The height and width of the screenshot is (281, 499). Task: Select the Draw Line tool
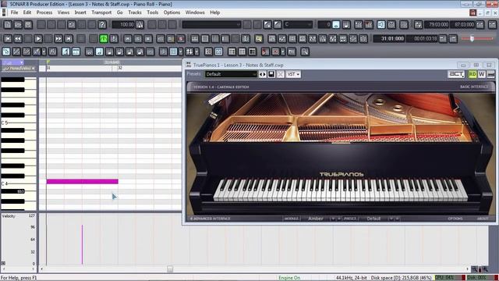27,52
